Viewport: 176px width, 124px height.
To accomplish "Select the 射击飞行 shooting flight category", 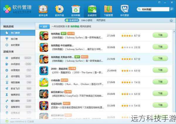I will (18, 88).
